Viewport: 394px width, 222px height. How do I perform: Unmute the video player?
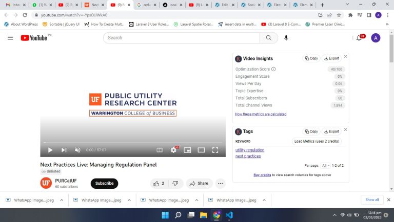click(x=77, y=150)
